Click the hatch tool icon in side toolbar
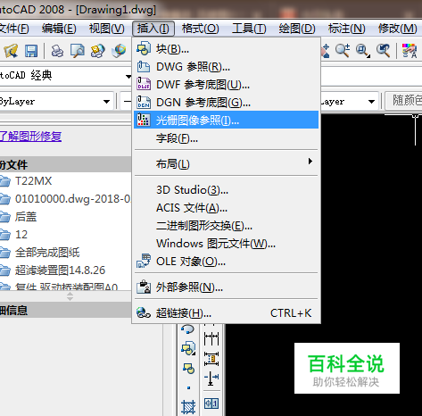This screenshot has width=422, height=416. [x=188, y=407]
